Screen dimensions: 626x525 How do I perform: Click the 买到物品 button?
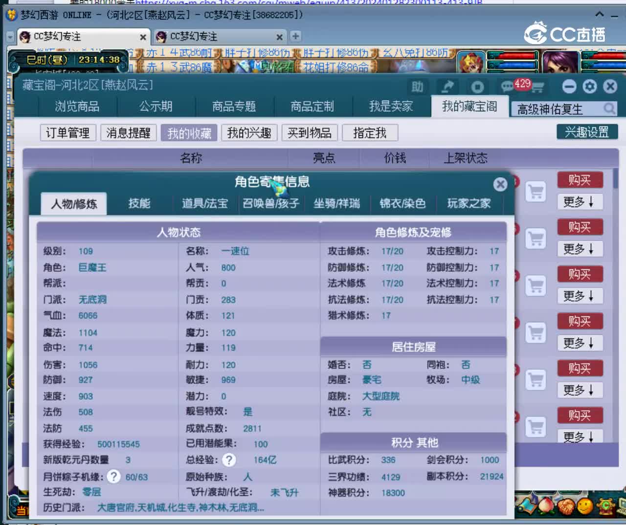[x=310, y=133]
